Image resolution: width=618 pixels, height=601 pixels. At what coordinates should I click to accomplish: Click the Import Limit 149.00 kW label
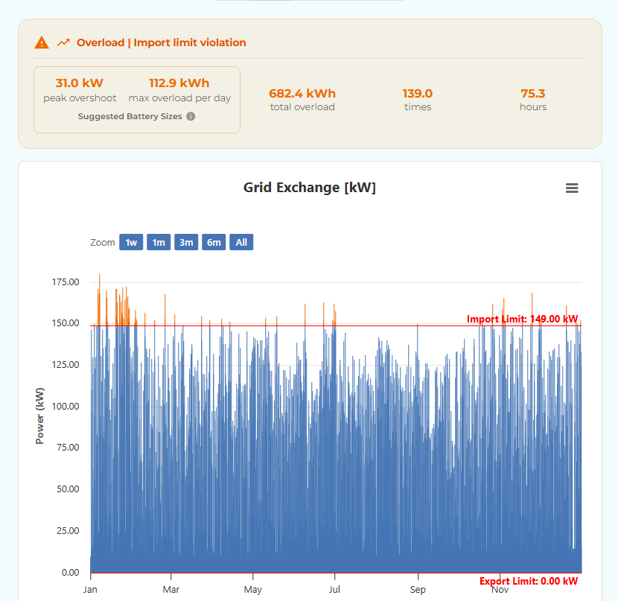(x=522, y=319)
